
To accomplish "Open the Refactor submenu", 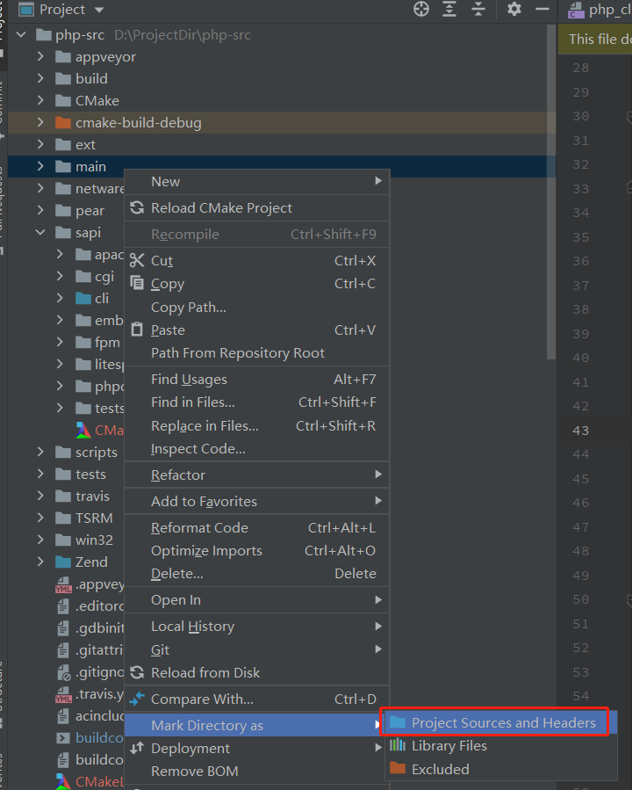I will [256, 475].
